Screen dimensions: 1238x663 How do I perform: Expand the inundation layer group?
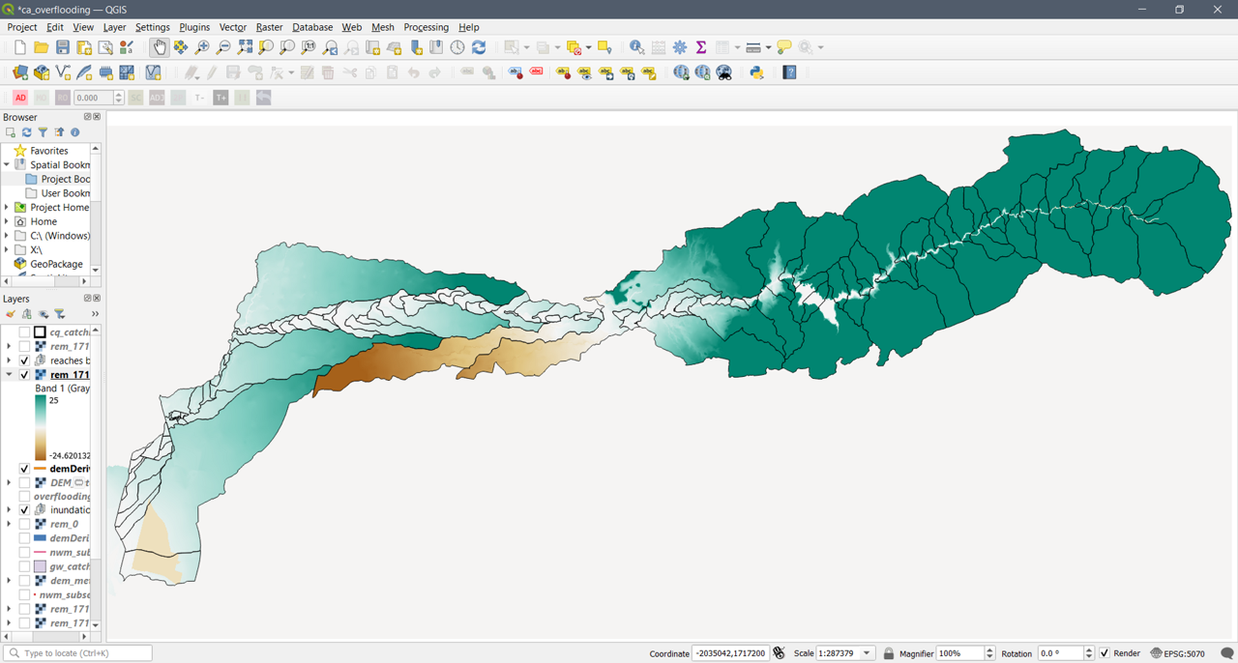coord(8,509)
